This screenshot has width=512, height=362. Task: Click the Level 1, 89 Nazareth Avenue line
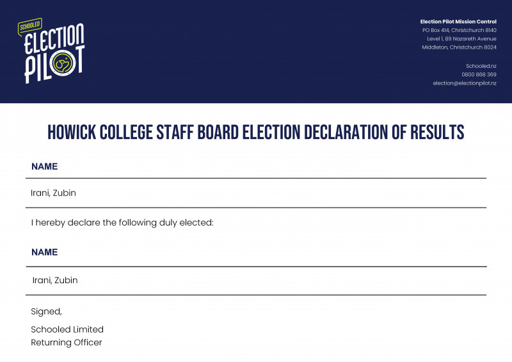pos(461,38)
